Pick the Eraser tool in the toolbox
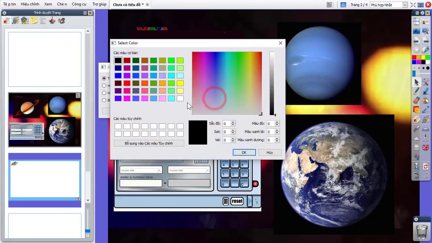Screen dimensions: 432x243 click(416, 100)
